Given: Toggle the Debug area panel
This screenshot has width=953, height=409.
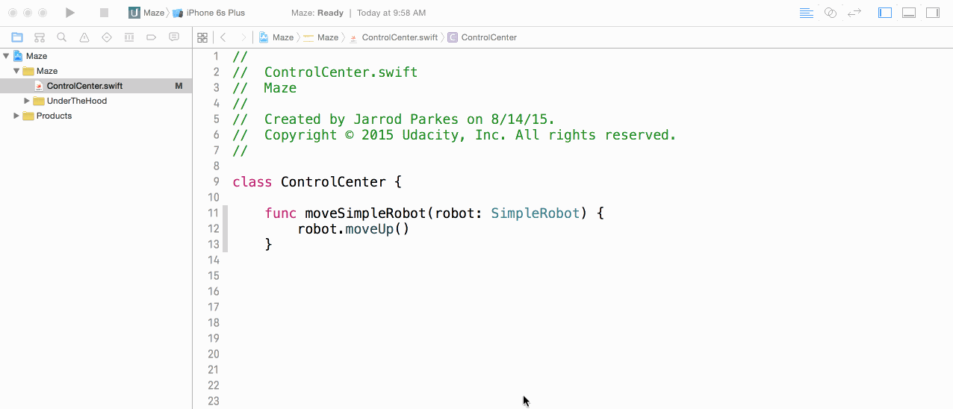Looking at the screenshot, I should (x=909, y=13).
